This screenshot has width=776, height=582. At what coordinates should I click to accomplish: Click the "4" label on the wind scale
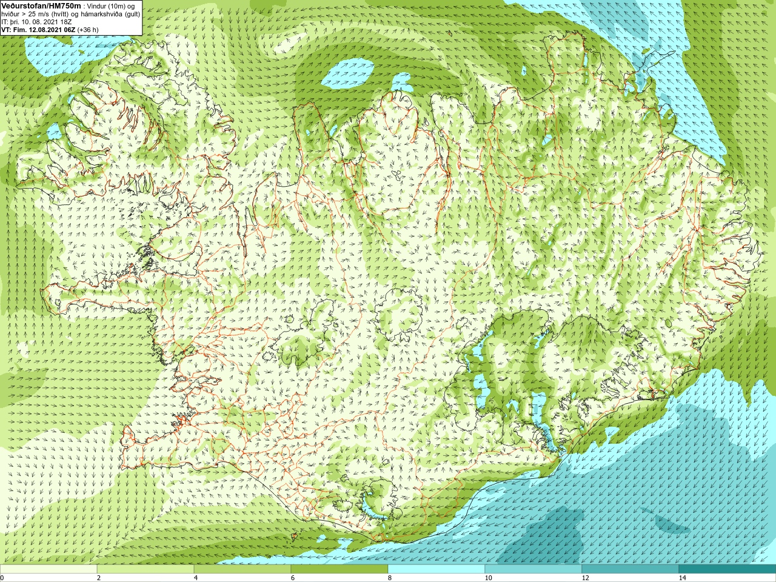pyautogui.click(x=195, y=578)
